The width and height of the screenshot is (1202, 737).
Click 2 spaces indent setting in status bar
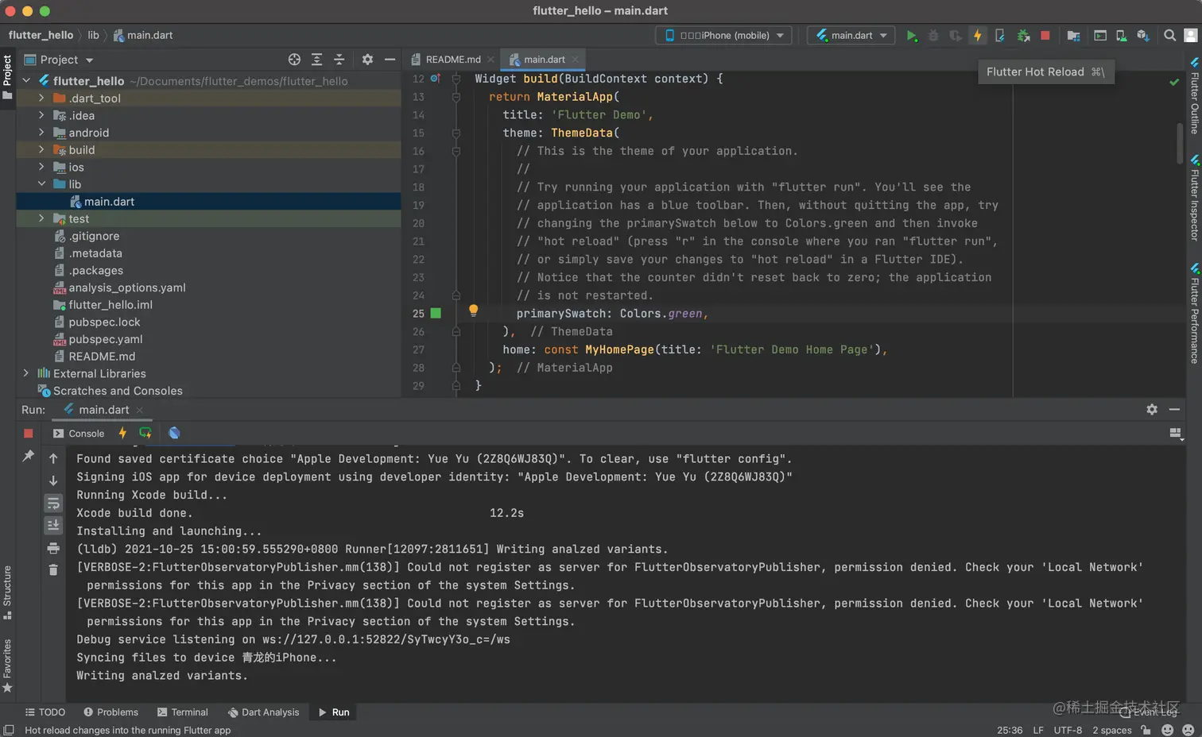[x=1111, y=730]
